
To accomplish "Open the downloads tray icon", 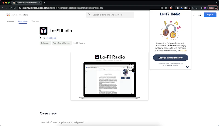I will point(197,8).
